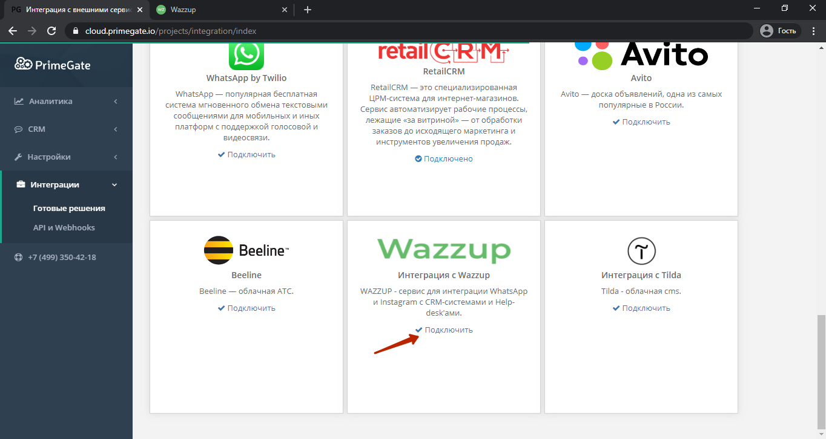Click the Интеграция с Tilda title
826x439 pixels.
point(641,275)
